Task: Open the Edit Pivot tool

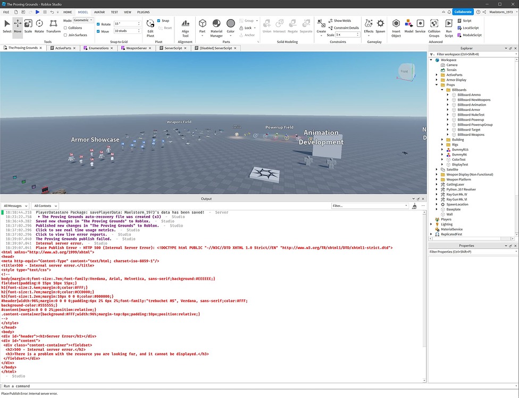Action: (150, 28)
